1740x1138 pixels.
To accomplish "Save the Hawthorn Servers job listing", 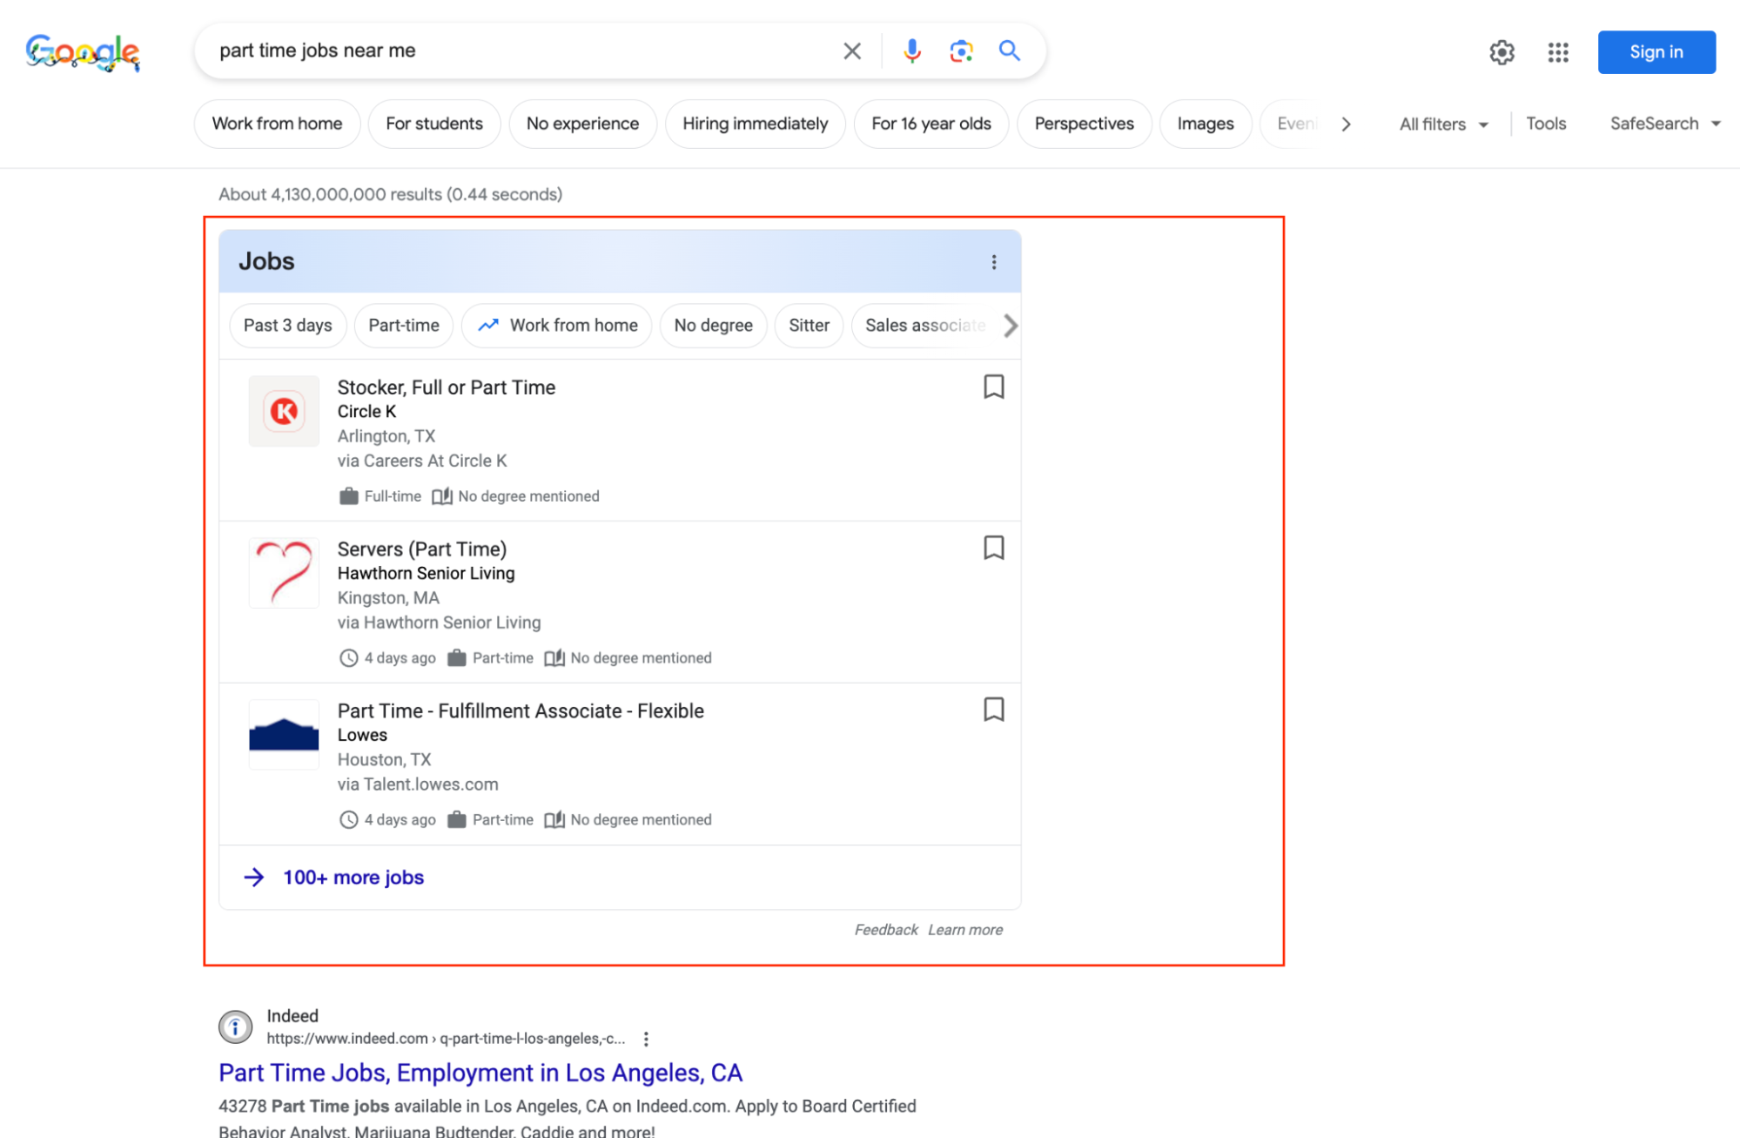I will pos(993,548).
